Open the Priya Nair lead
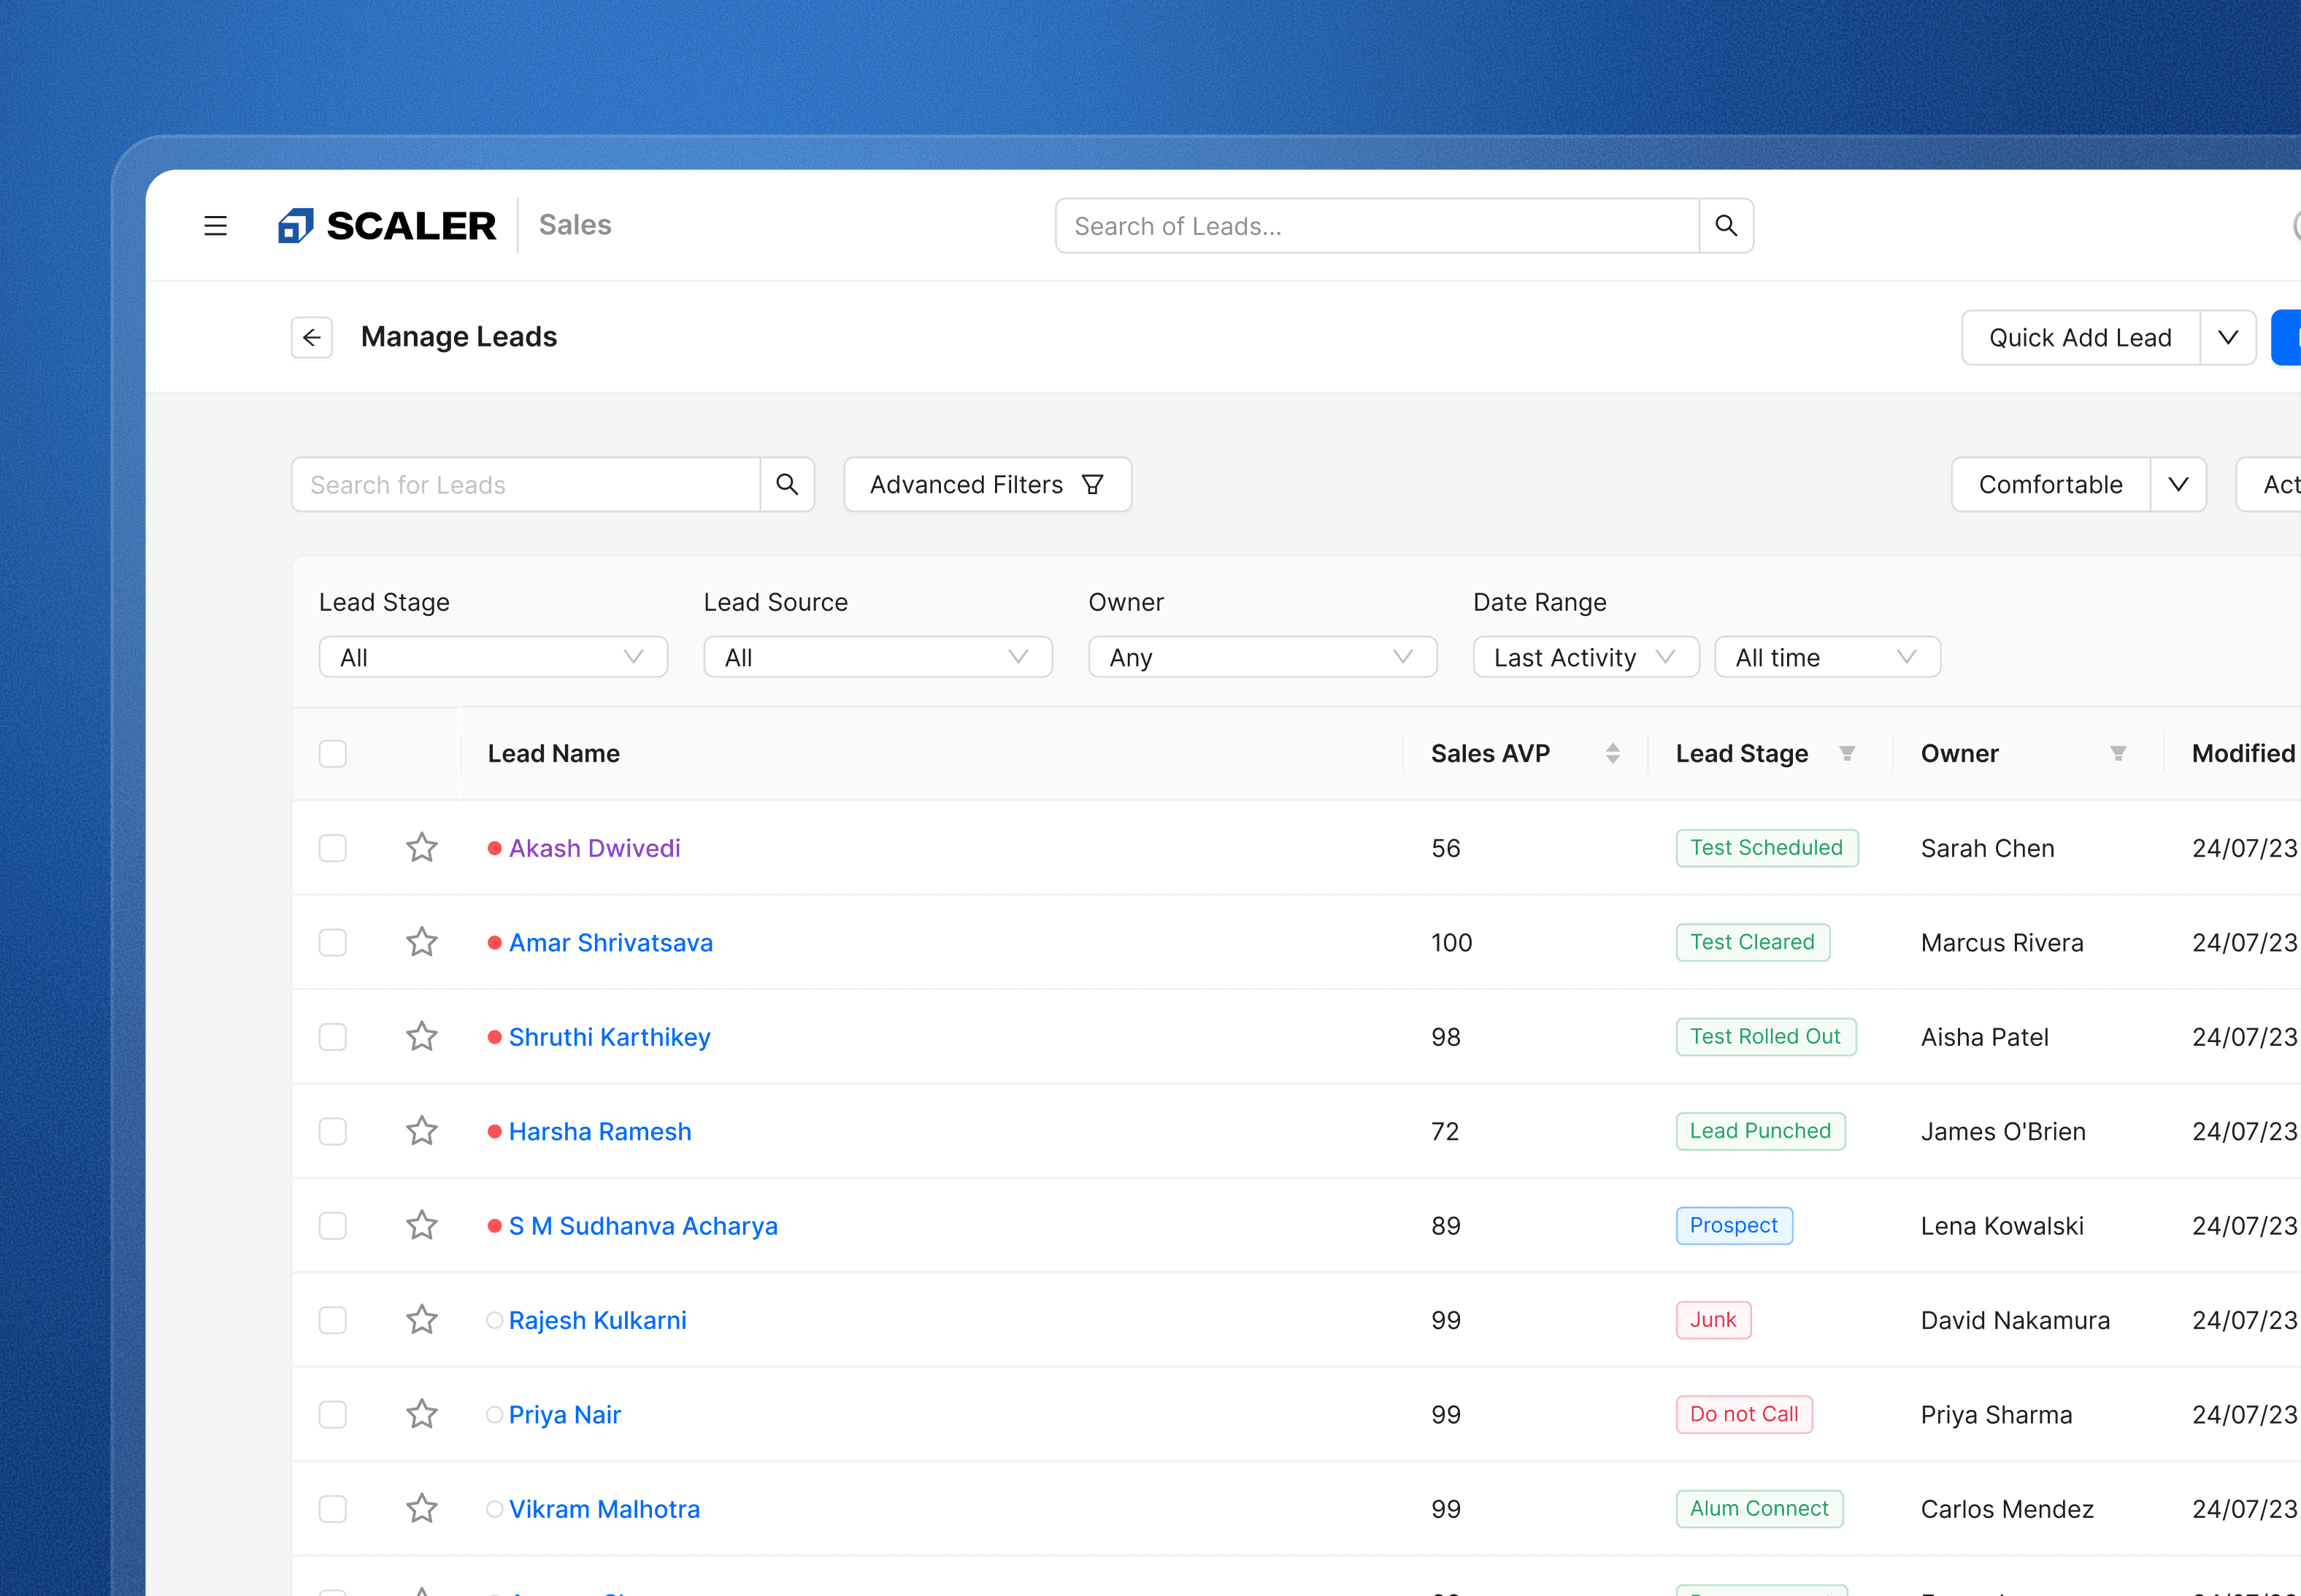Screen dimensions: 2301x1596 tap(565, 1415)
